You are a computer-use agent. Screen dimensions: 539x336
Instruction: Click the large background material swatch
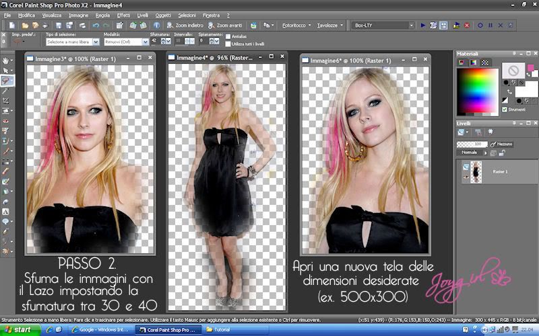tap(526, 89)
